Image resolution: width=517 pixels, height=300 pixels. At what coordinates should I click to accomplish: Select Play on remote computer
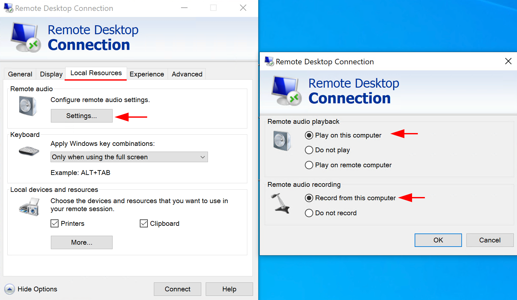(309, 165)
